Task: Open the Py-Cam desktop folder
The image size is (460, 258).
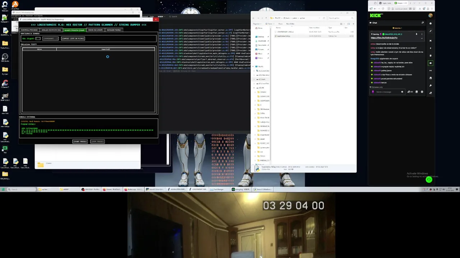Action: coord(5,70)
